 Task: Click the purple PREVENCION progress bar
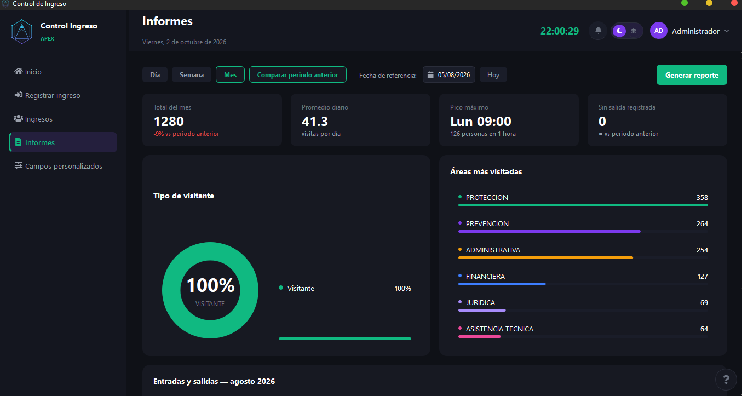(x=549, y=231)
